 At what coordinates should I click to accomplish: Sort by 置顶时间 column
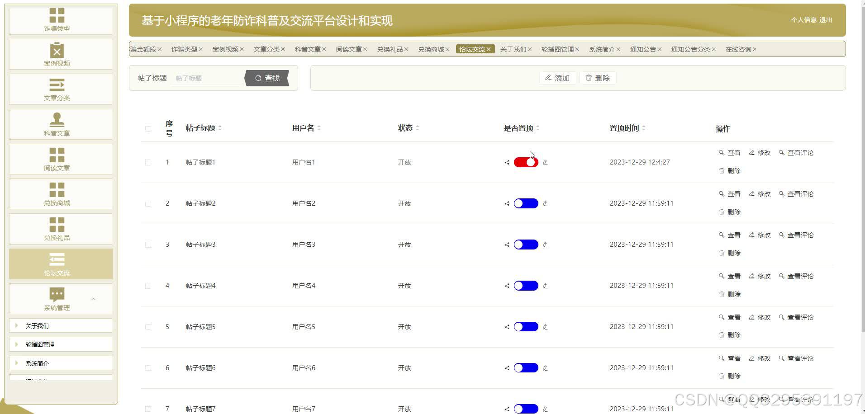tap(644, 128)
